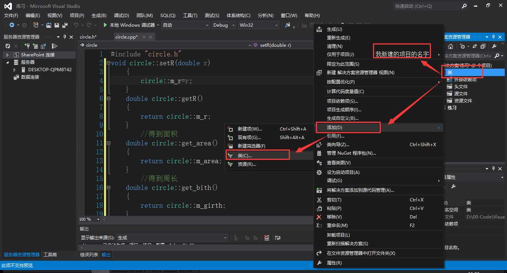Click the Home icon in Solution Explorer
Viewport: 507px width, 273px height.
pos(450,46)
